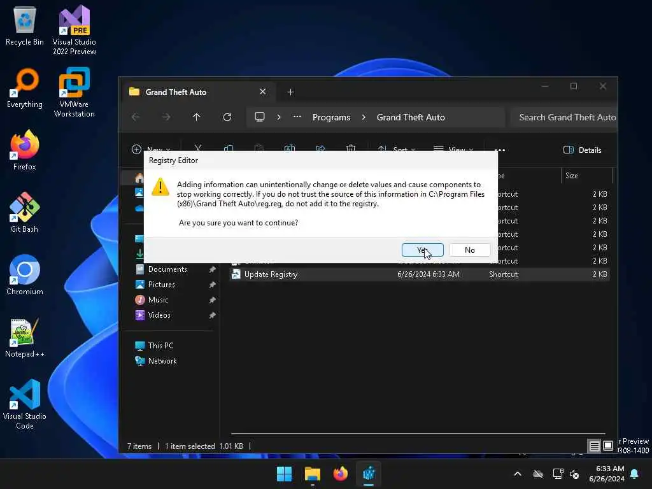Click the Home icon in sidebar
Image resolution: width=652 pixels, height=489 pixels.
point(139,178)
